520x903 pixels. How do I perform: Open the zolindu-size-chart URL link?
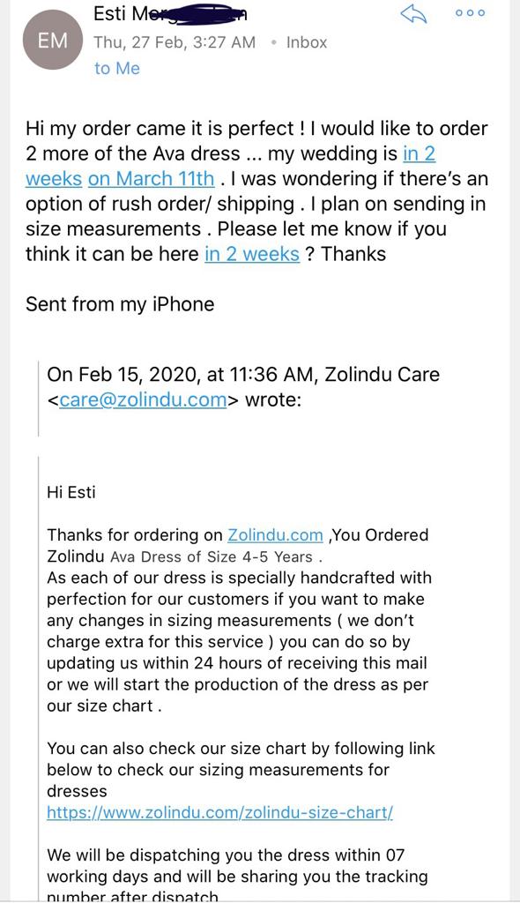point(220,812)
